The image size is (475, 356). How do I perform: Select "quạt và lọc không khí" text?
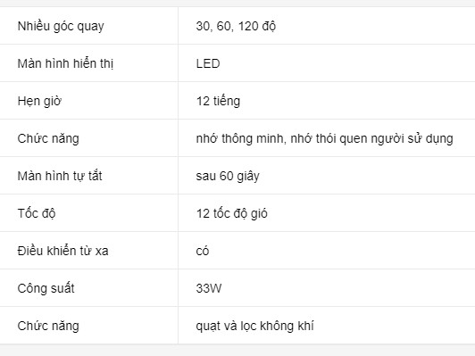coord(254,326)
